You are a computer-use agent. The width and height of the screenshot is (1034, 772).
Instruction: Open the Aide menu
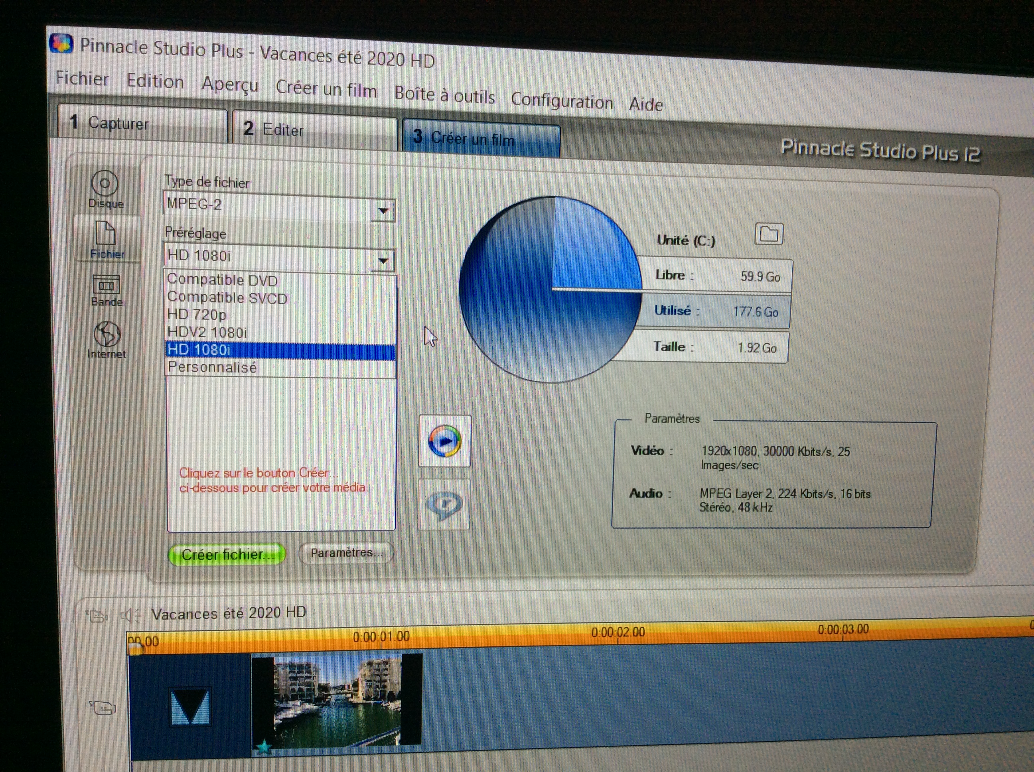click(646, 104)
